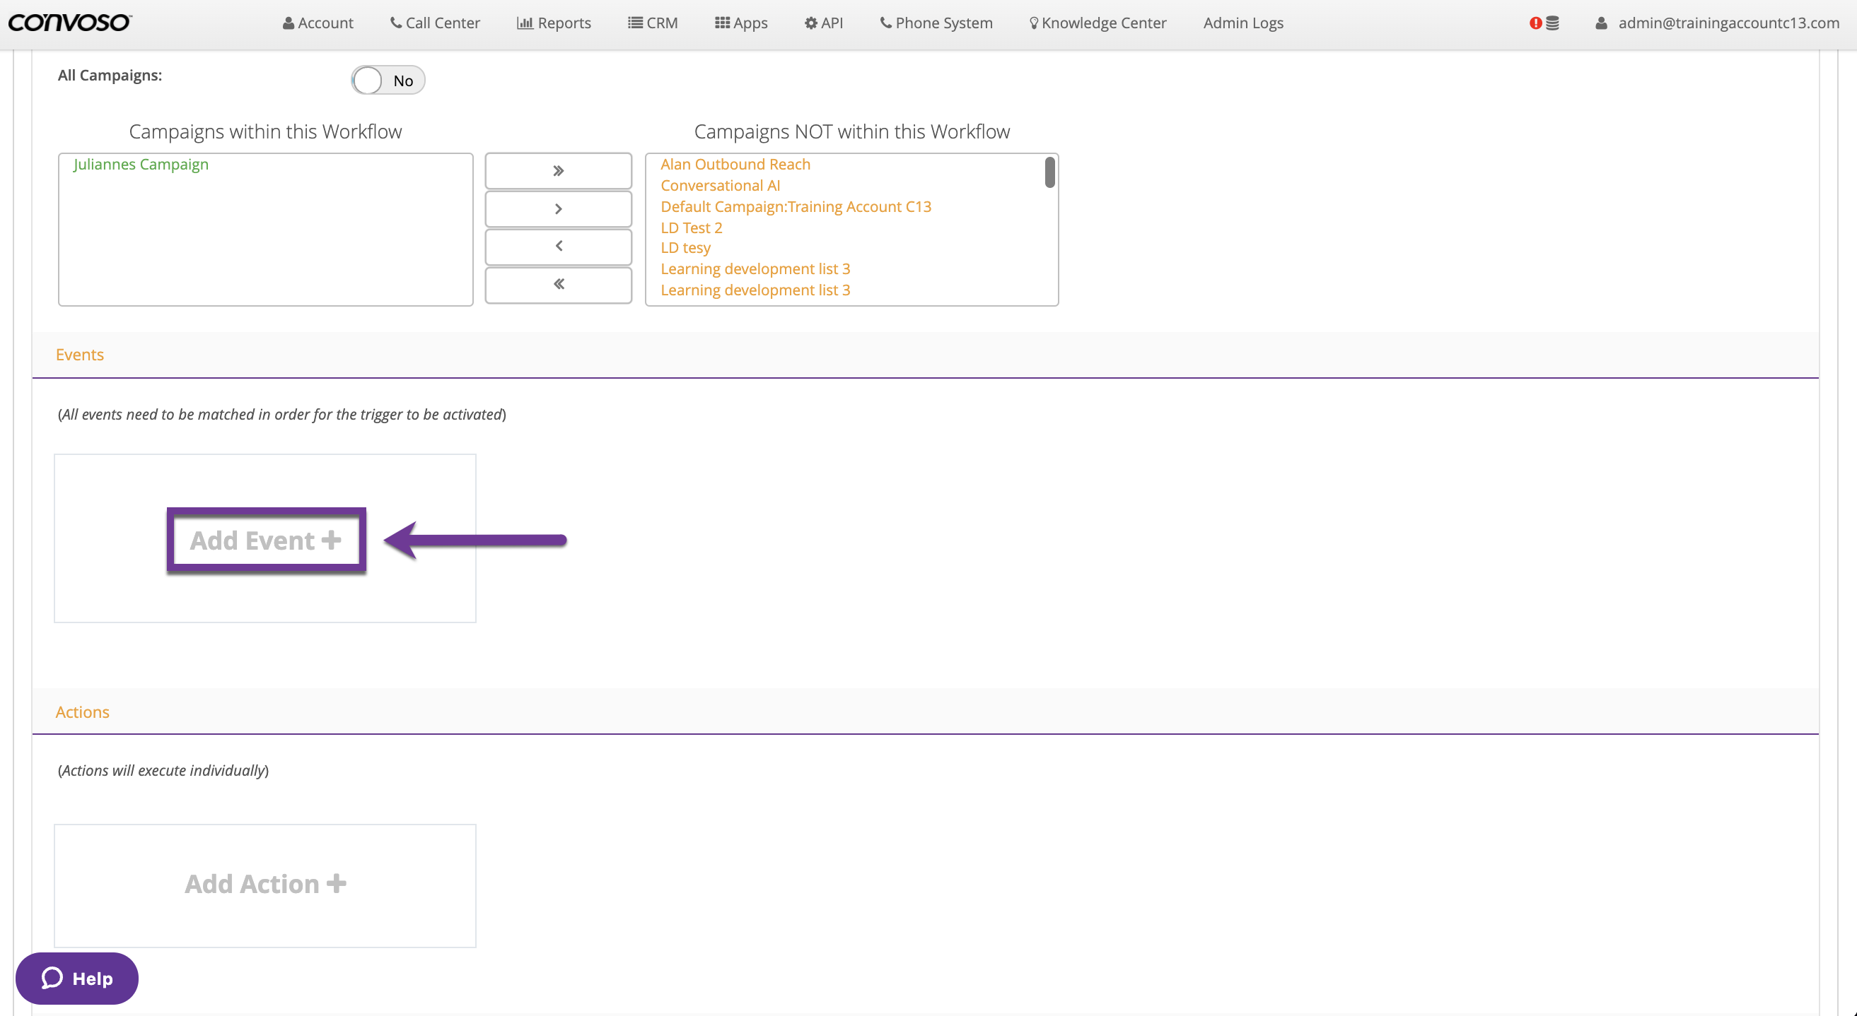Screen dimensions: 1857x1016
Task: Expand the Reports menu
Action: tap(554, 23)
